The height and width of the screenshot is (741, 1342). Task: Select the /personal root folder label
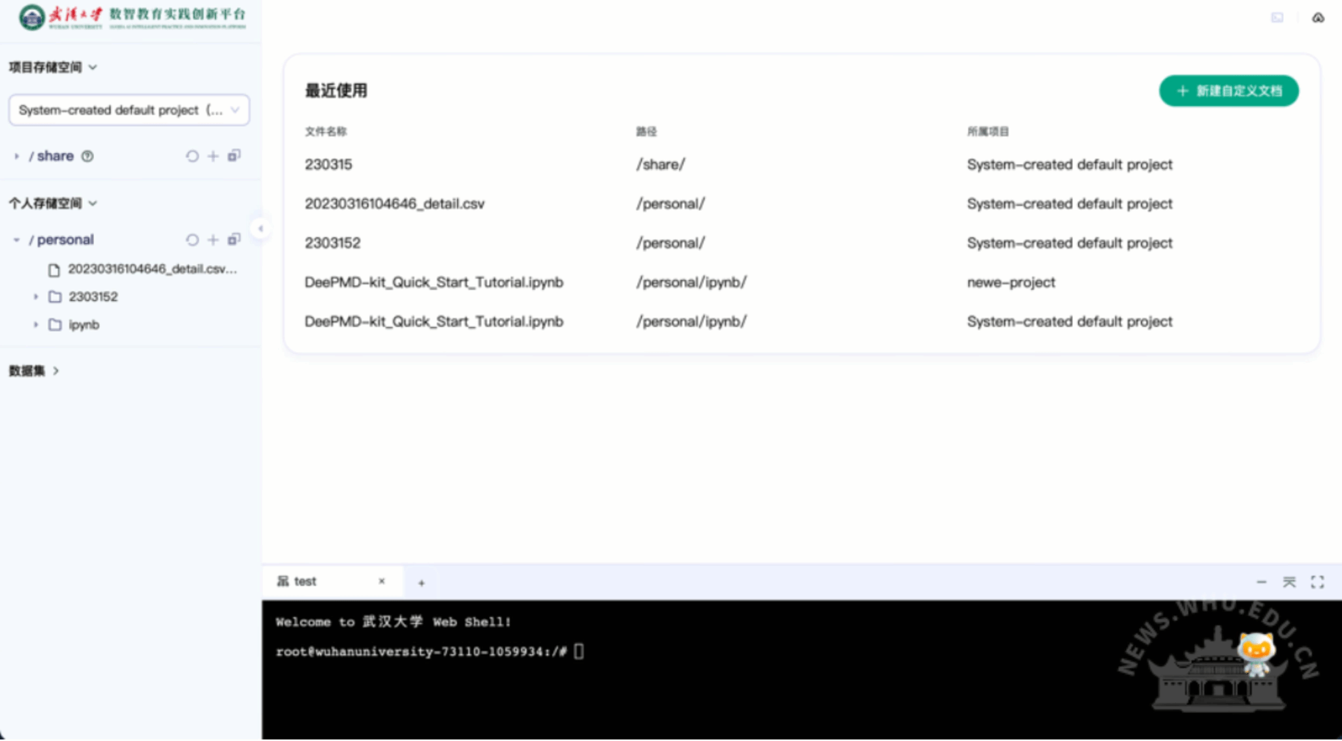61,240
